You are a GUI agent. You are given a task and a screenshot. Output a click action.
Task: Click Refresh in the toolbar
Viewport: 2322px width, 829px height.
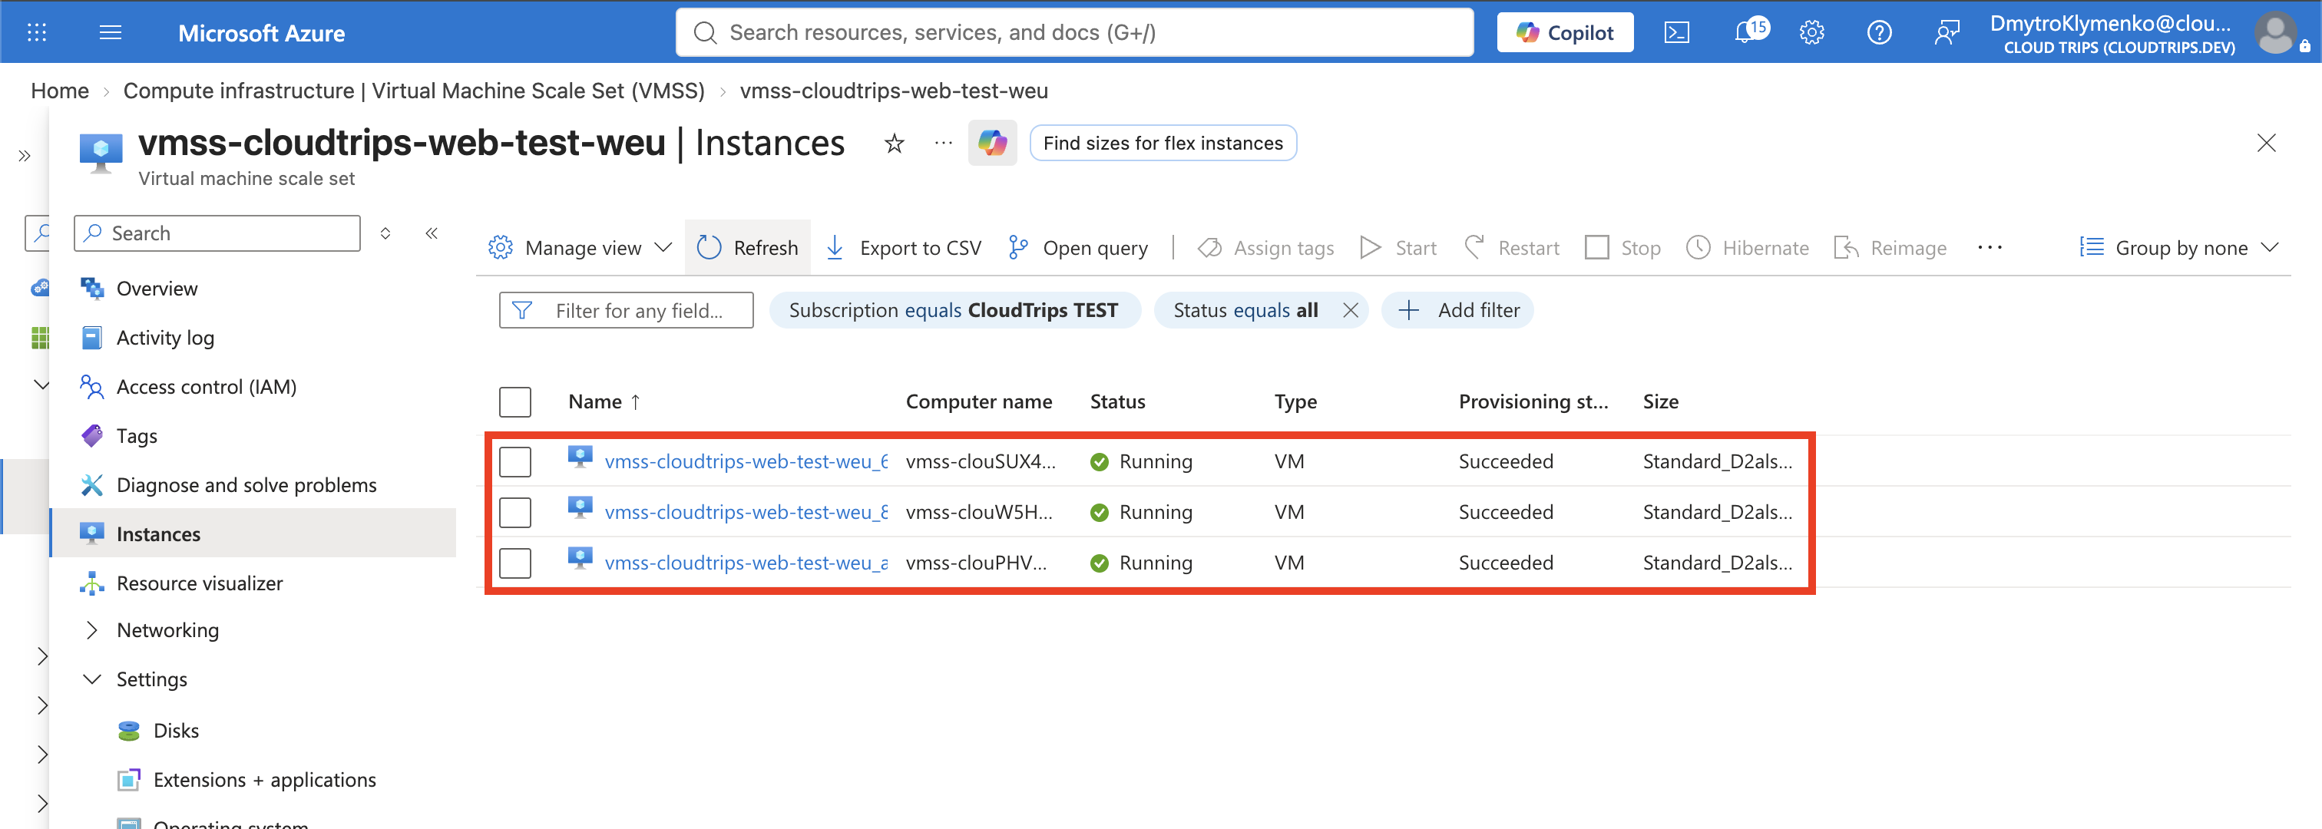click(747, 248)
